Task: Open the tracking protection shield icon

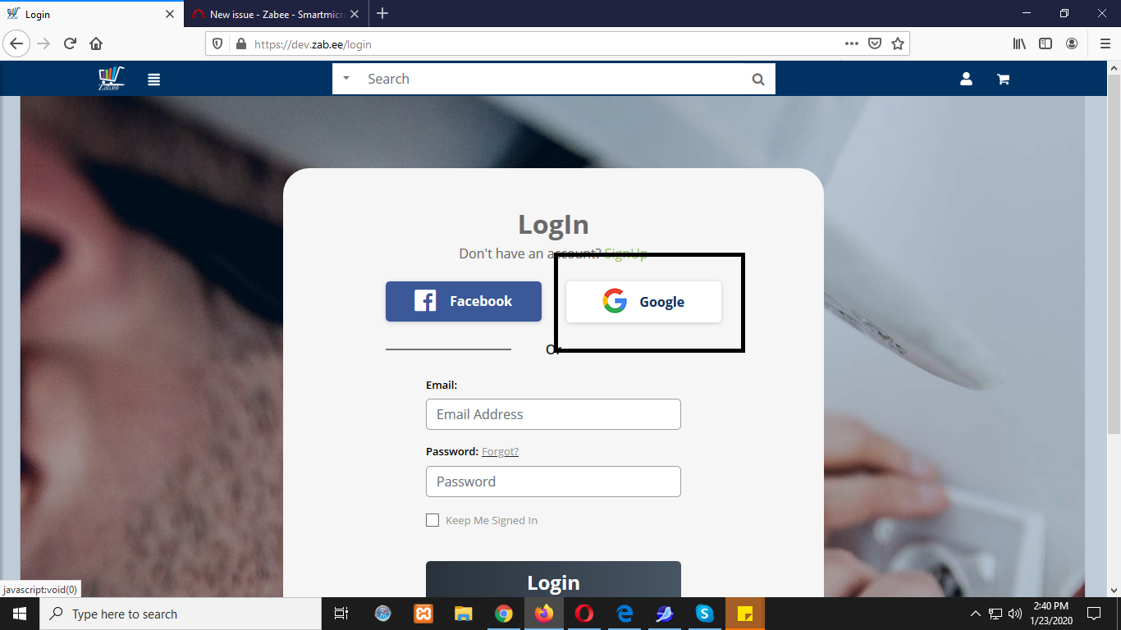Action: tap(217, 44)
